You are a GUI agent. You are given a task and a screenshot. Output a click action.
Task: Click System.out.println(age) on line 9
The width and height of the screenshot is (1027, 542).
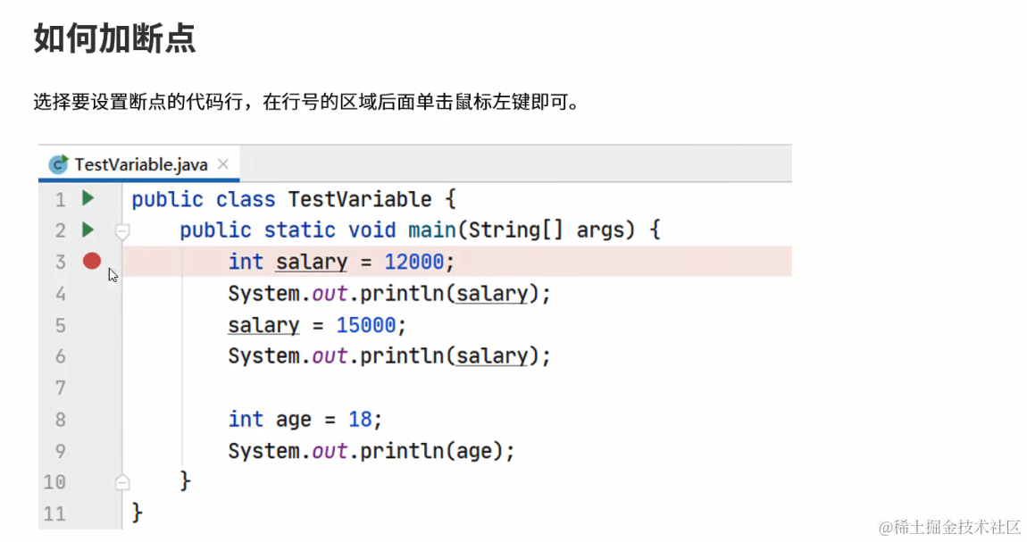pos(372,451)
